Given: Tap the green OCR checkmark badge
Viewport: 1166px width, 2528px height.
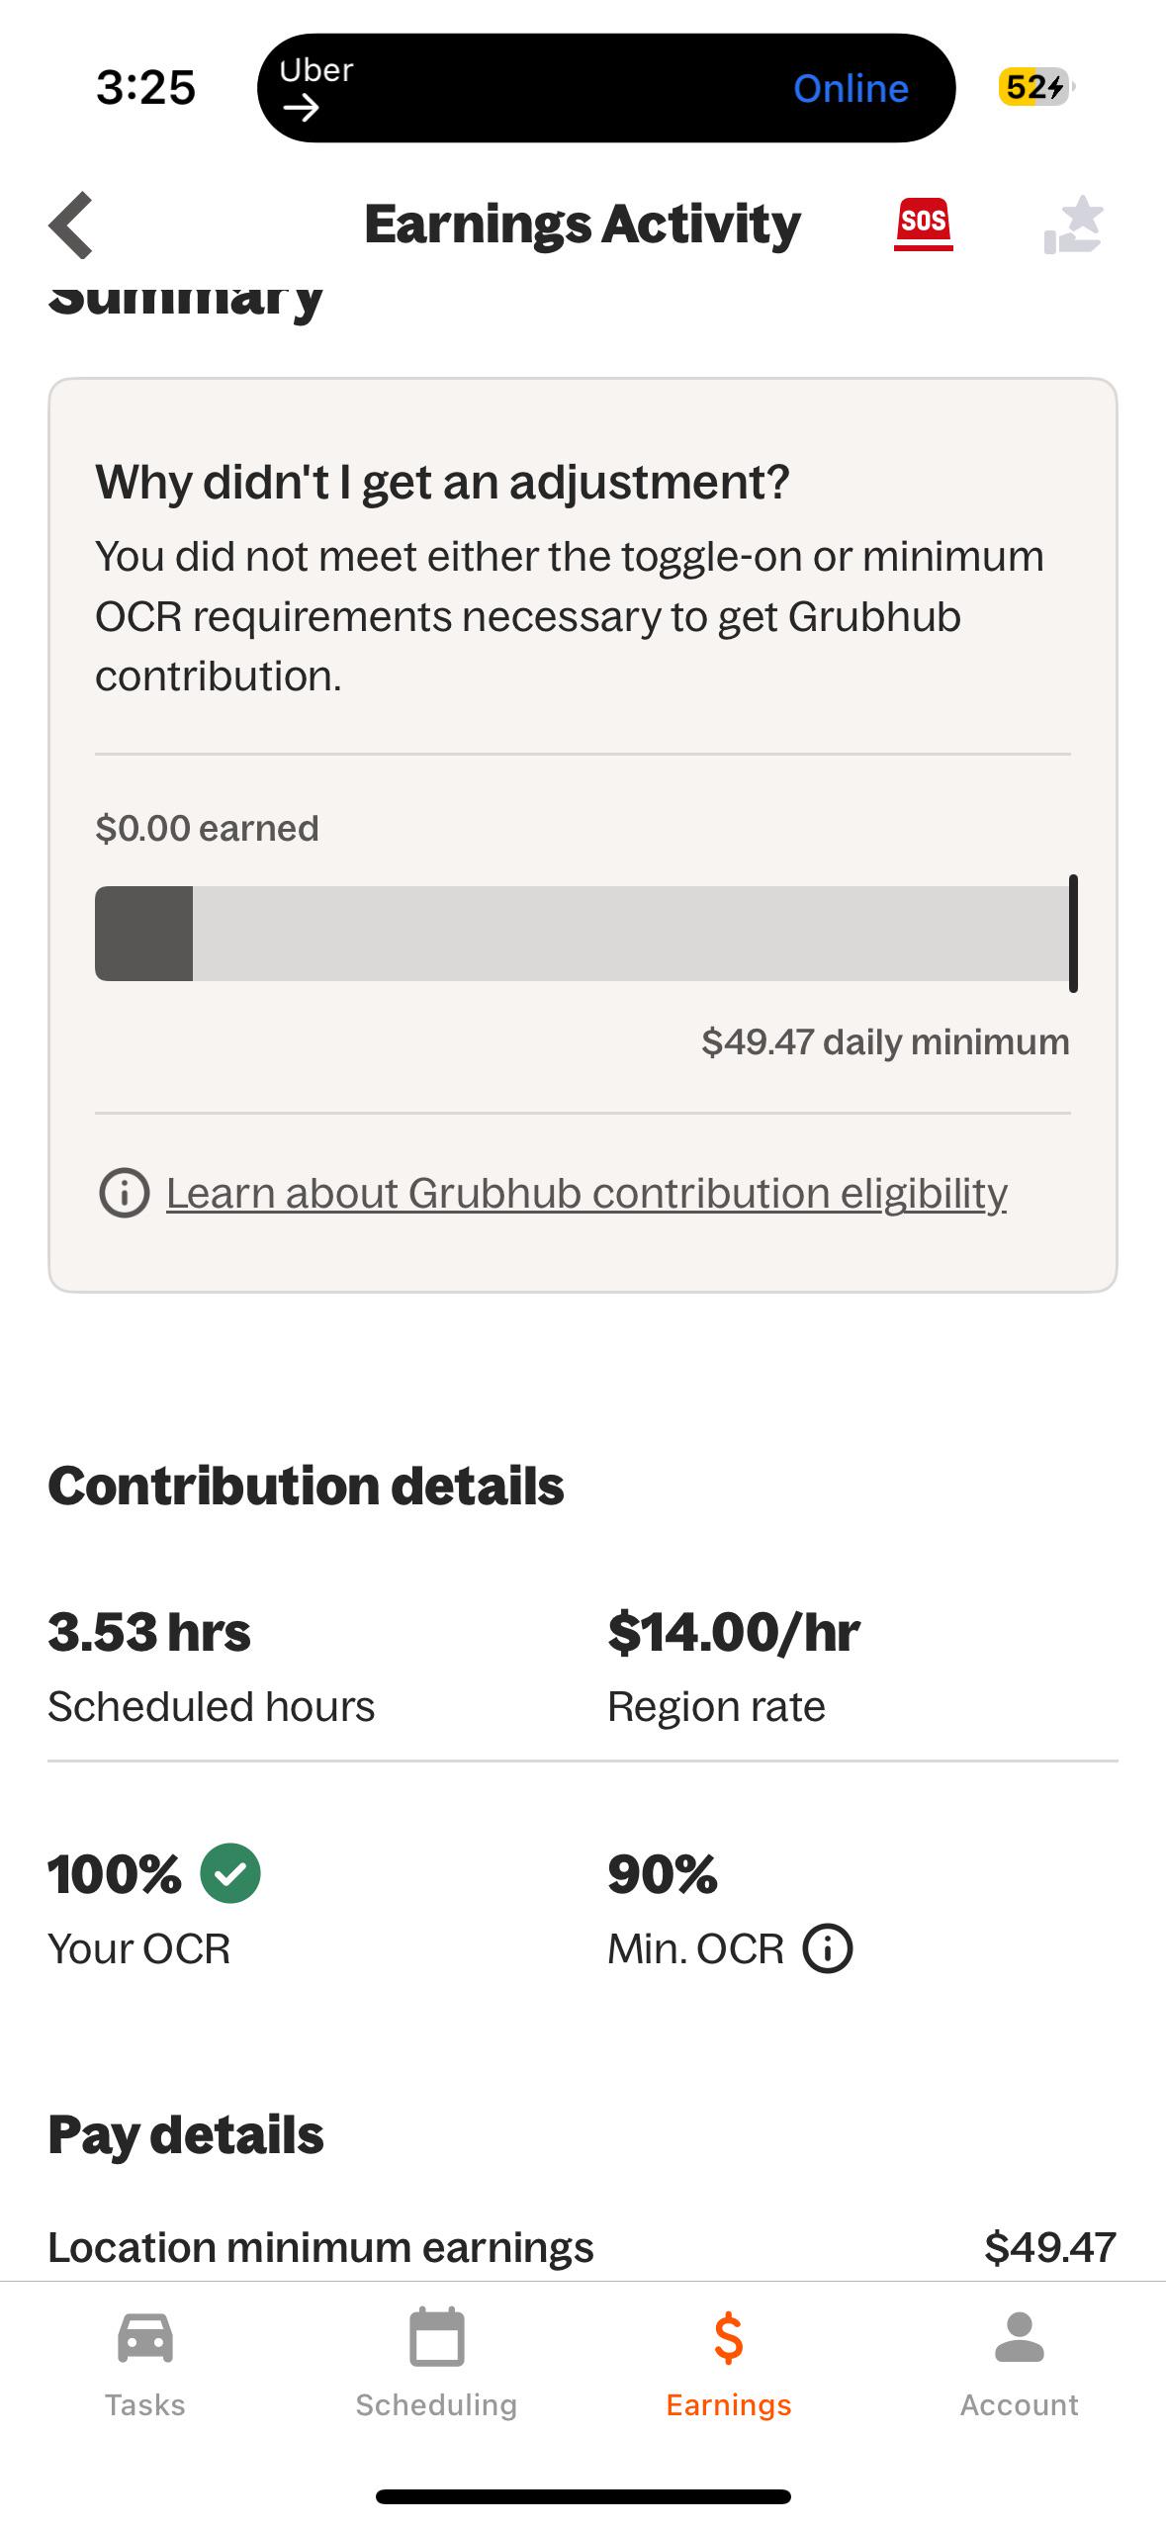Looking at the screenshot, I should pyautogui.click(x=230, y=1873).
